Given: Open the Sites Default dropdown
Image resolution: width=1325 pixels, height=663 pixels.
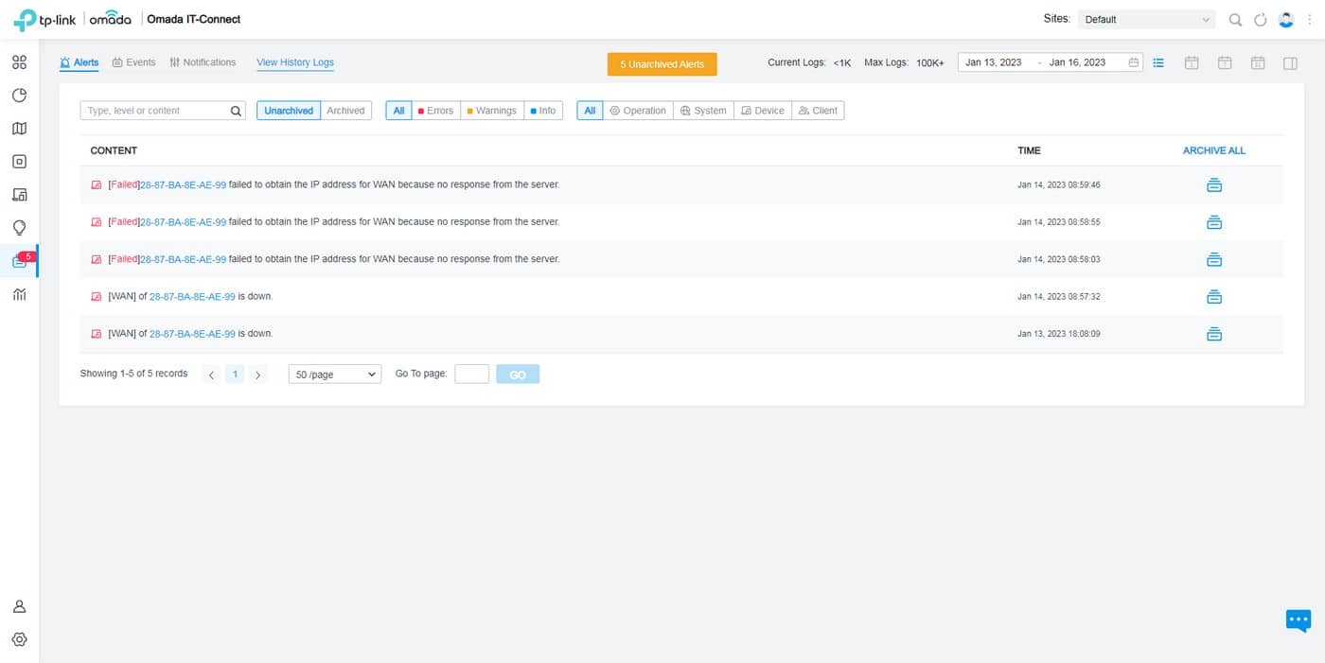Looking at the screenshot, I should click(x=1146, y=20).
